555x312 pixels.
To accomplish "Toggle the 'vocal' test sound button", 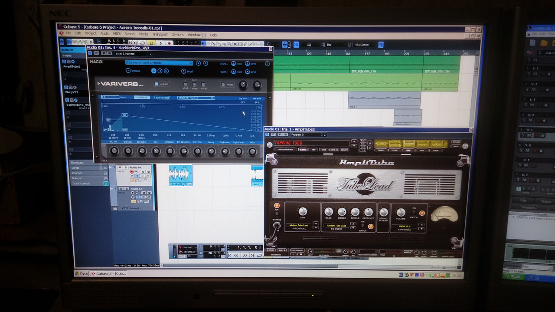I will (x=203, y=85).
